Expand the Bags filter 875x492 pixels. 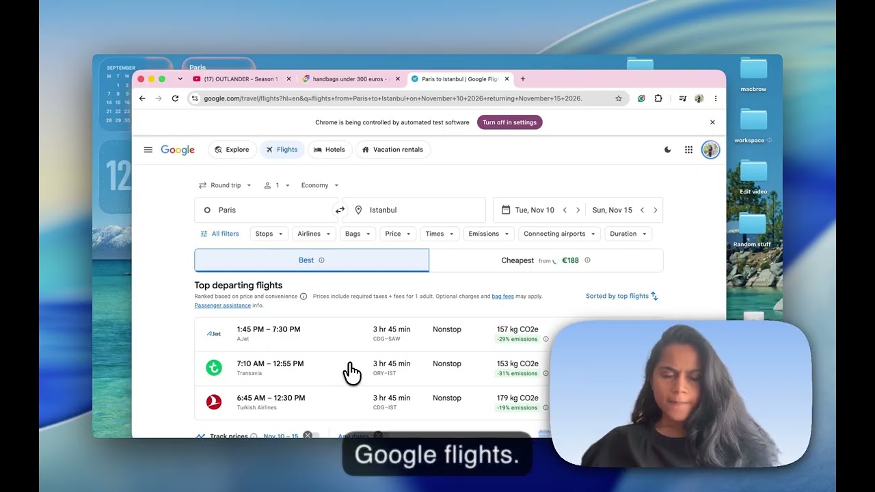tap(358, 234)
